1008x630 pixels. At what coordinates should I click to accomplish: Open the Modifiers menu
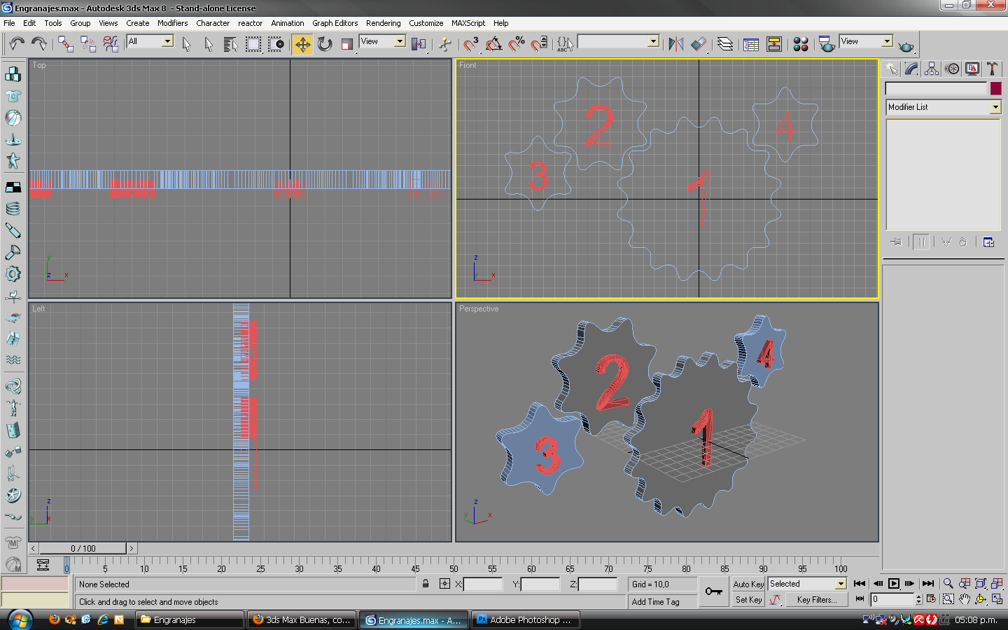pos(172,23)
